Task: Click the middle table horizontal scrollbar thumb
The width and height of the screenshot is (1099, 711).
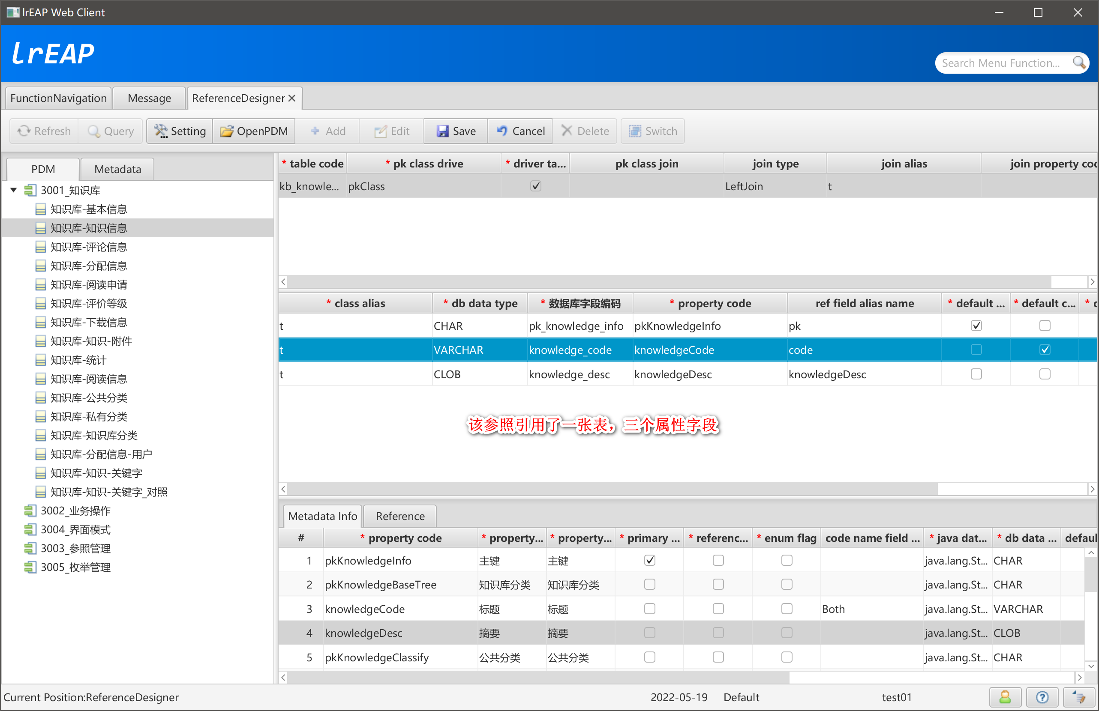Action: (x=613, y=489)
